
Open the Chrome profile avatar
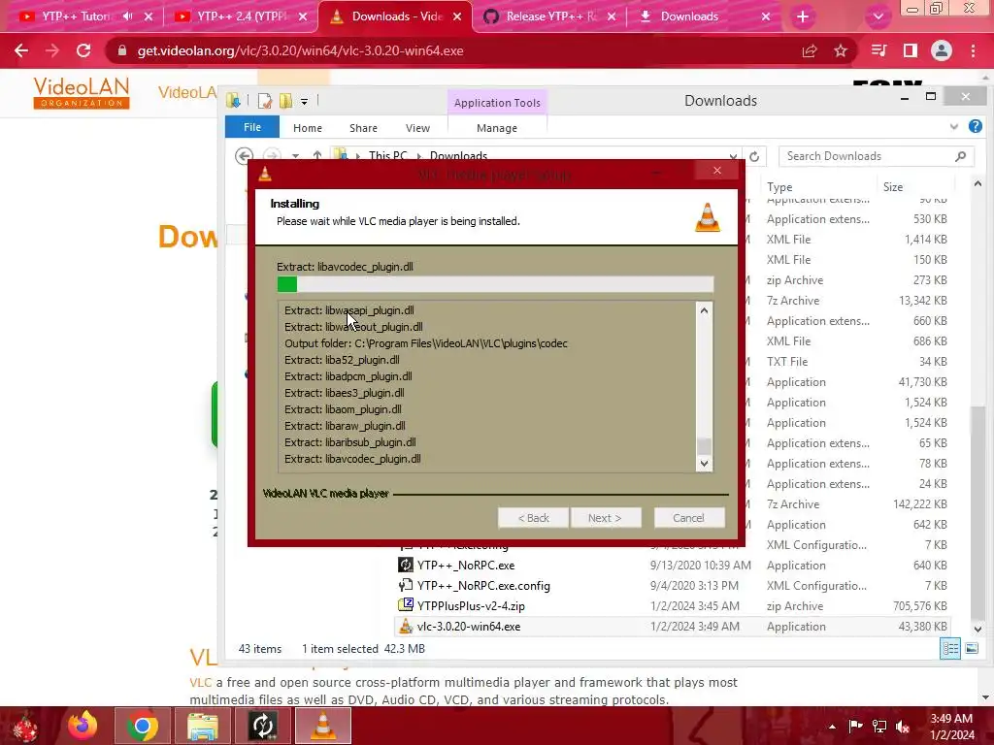tap(942, 50)
